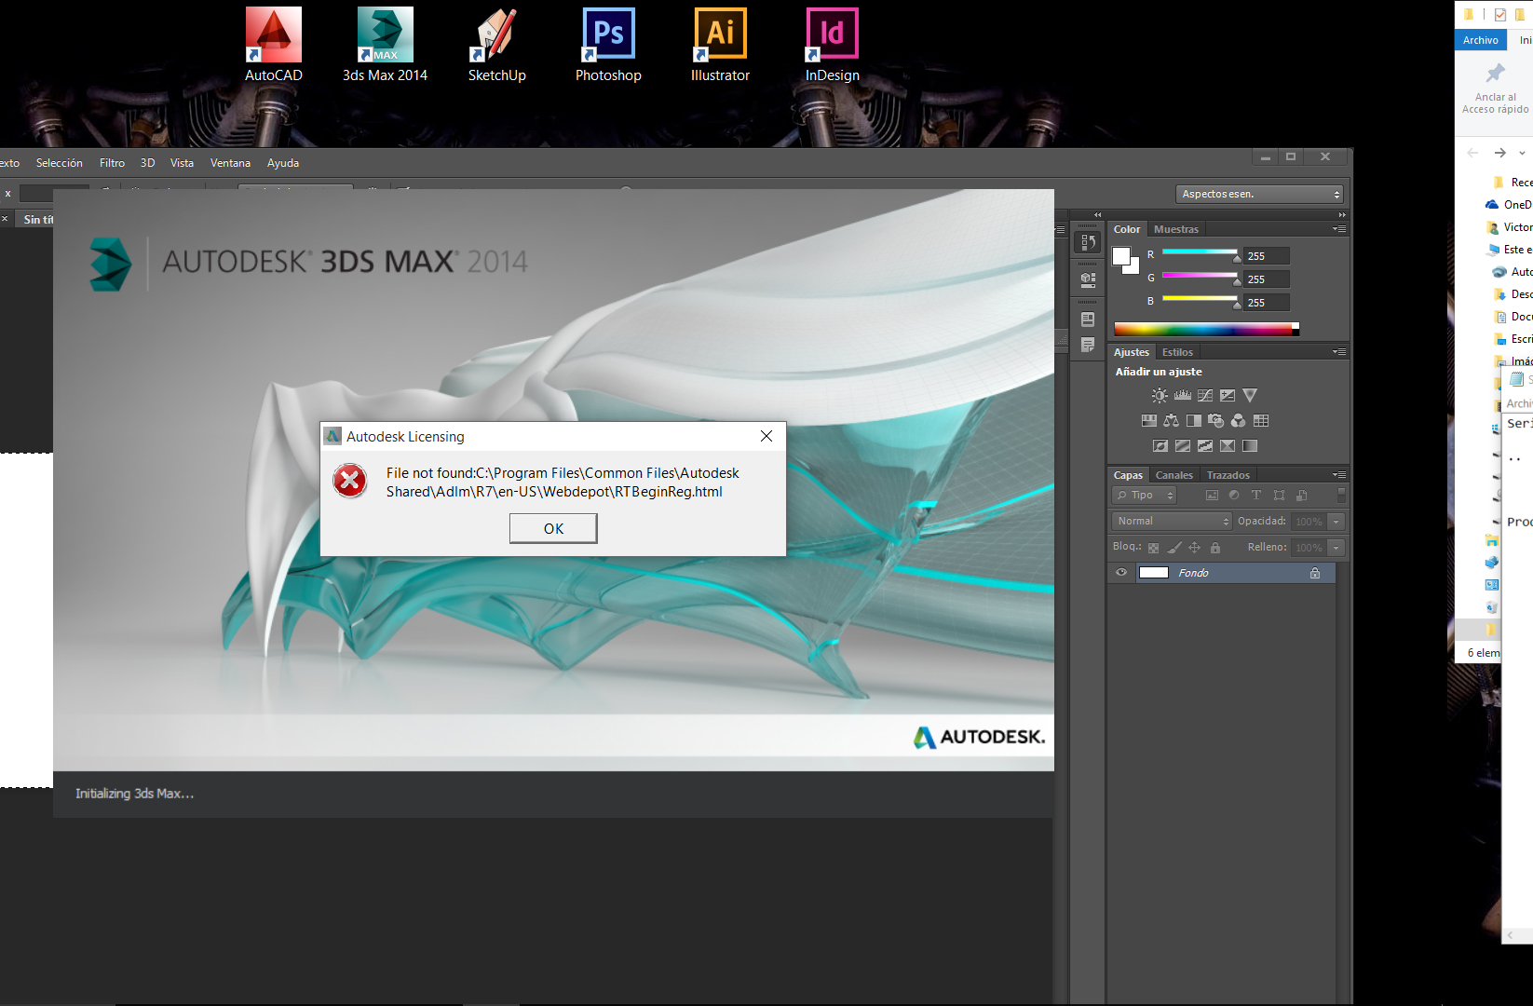Open the Relleno value dropdown arrow
The image size is (1533, 1006).
coord(1336,548)
